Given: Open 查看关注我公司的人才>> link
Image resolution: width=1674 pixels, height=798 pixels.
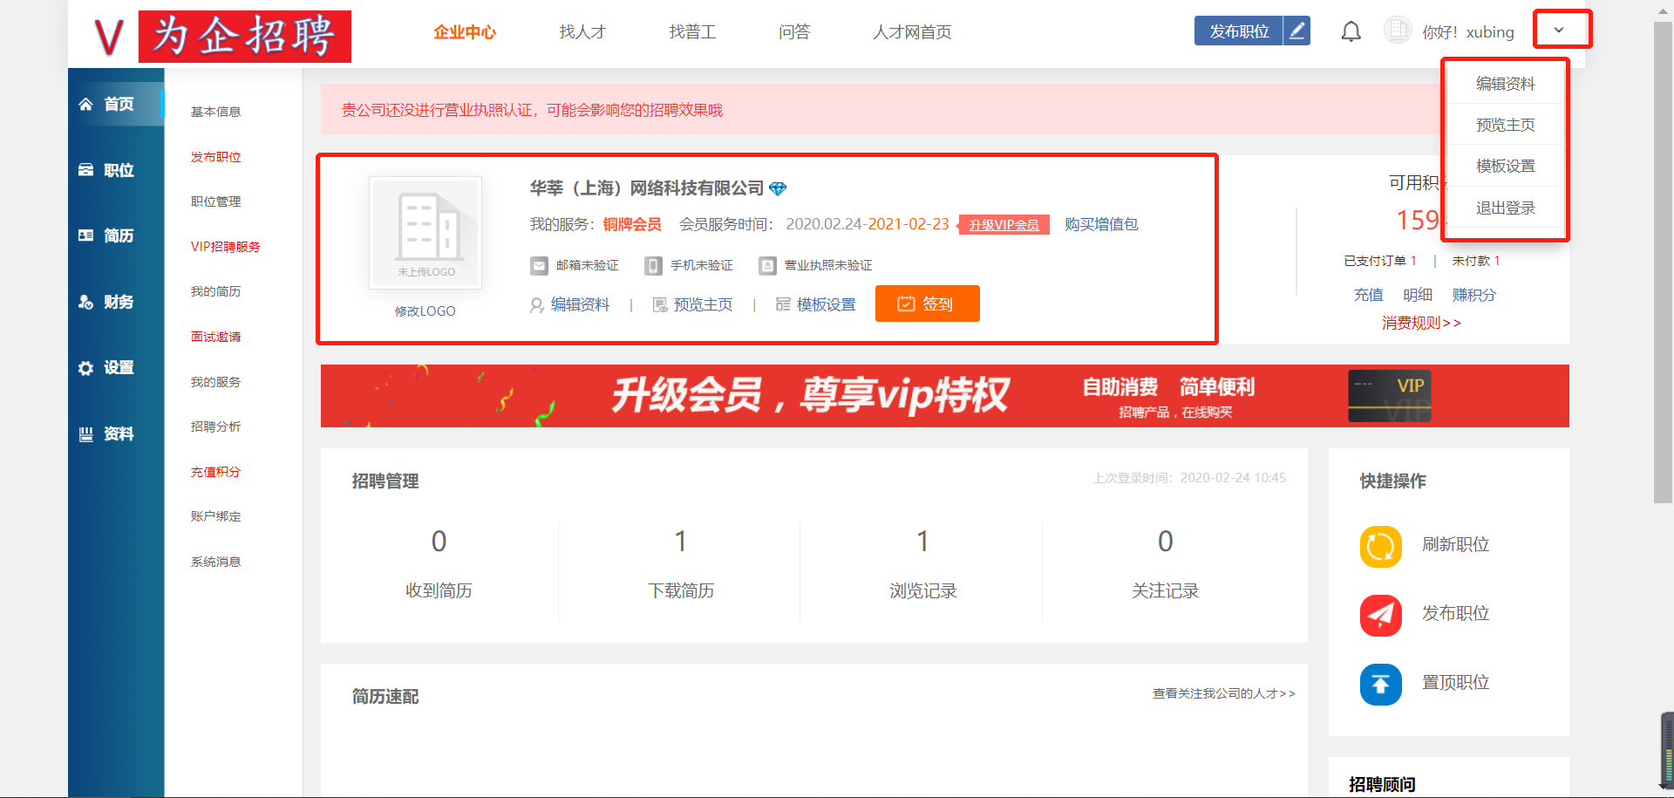Looking at the screenshot, I should point(1224,693).
